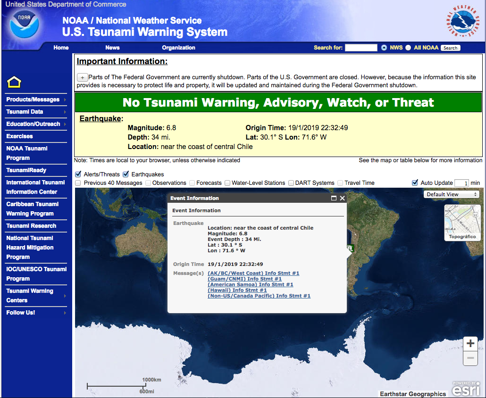
Task: Toggle the Earthquakes checkbox
Action: (x=126, y=174)
